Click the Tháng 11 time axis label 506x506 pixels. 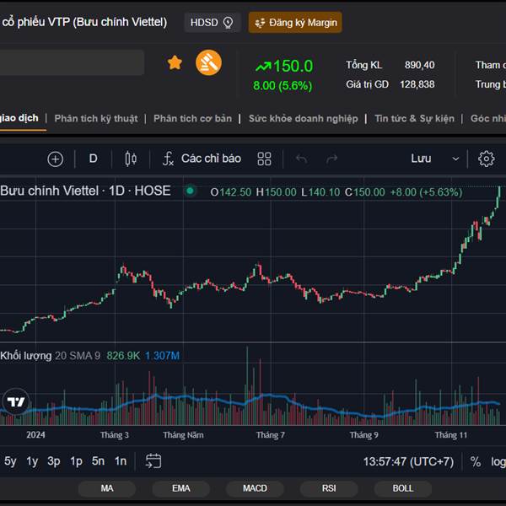(451, 435)
